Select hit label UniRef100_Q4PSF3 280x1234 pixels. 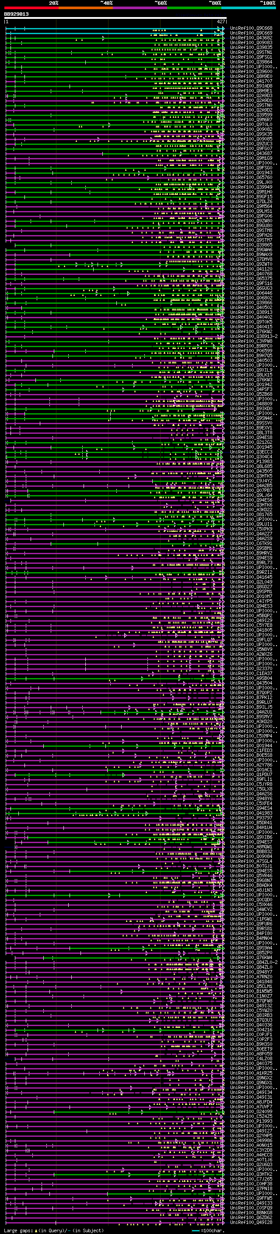point(251,389)
